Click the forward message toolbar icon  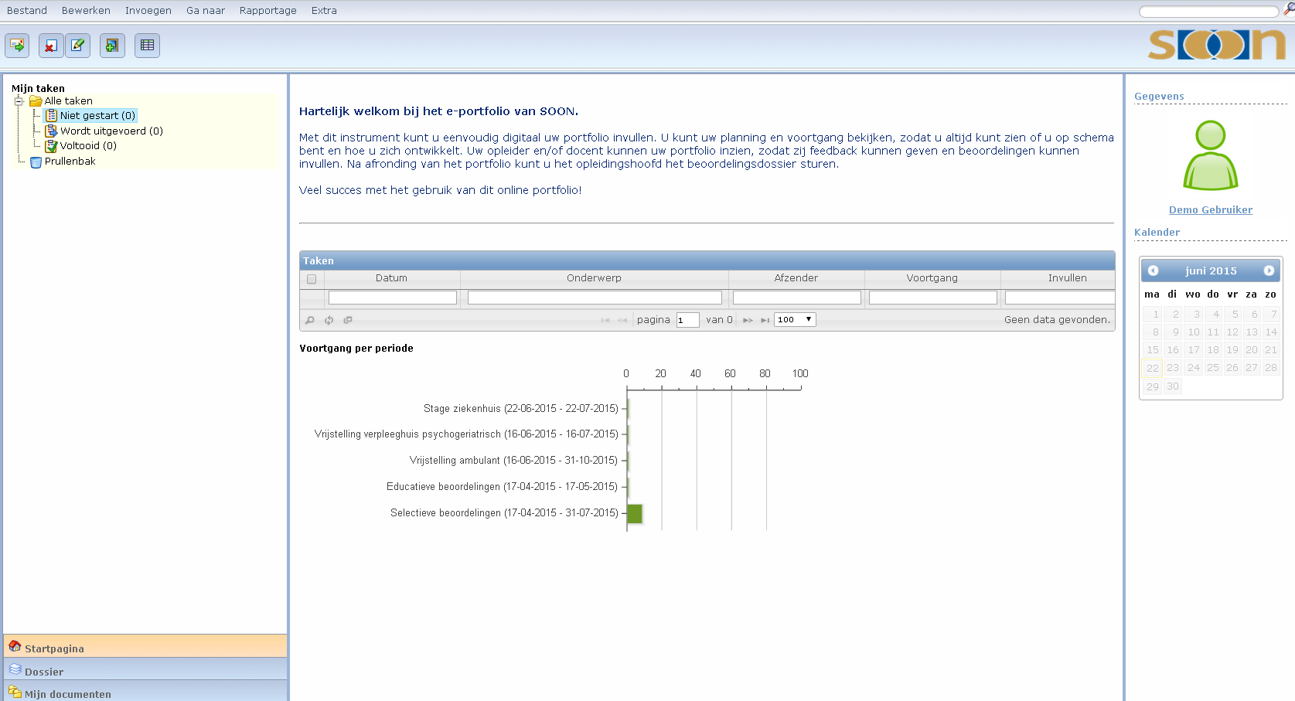coord(17,46)
